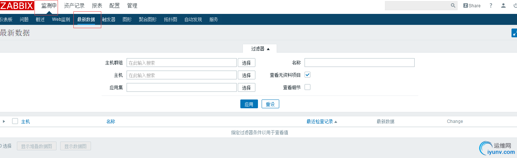Expand all rows with the table arrow
This screenshot has width=517, height=158.
coord(4,121)
